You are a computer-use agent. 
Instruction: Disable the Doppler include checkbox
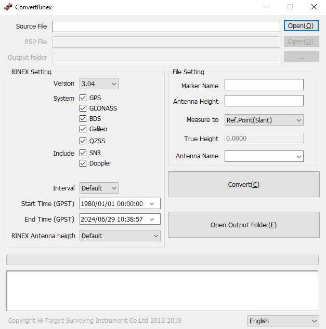(83, 163)
